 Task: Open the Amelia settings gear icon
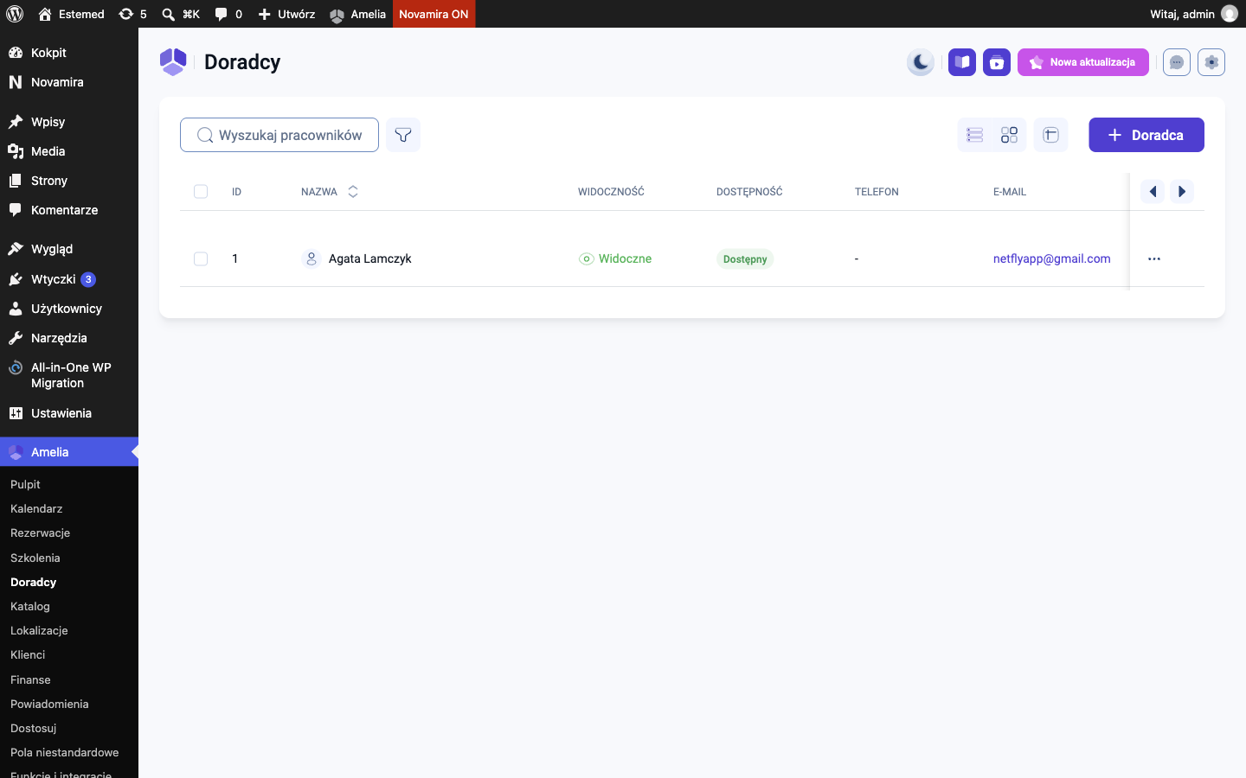tap(1211, 62)
